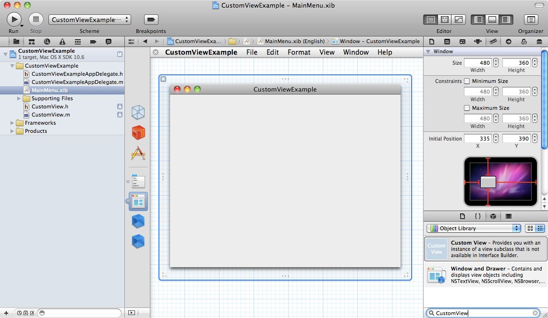Screen dimensions: 548x318
Task: Enable the Maximum Size constraint checkbox
Action: click(x=467, y=108)
